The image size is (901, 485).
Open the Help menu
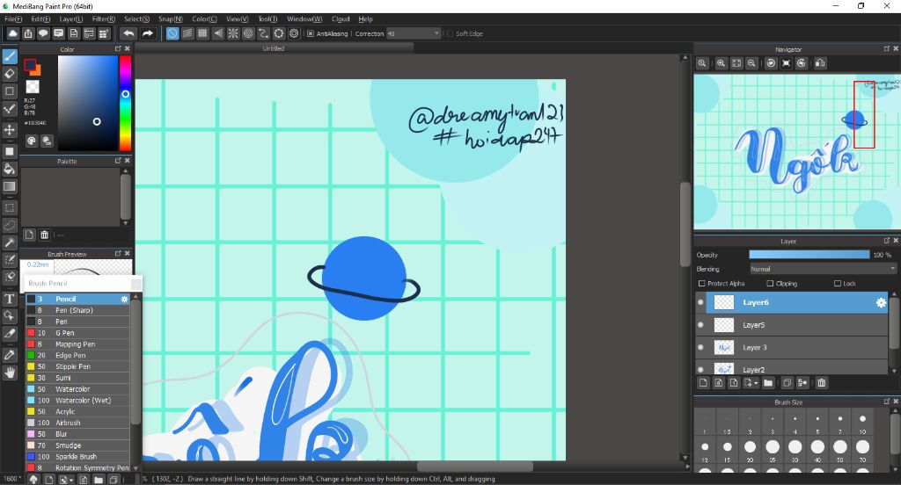(x=365, y=19)
